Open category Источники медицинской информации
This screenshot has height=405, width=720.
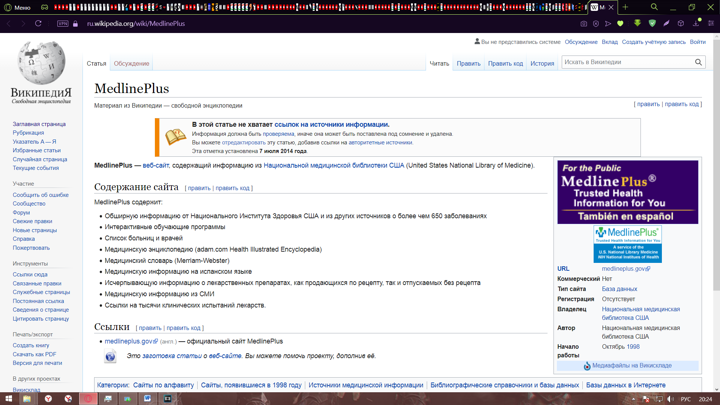tap(366, 385)
